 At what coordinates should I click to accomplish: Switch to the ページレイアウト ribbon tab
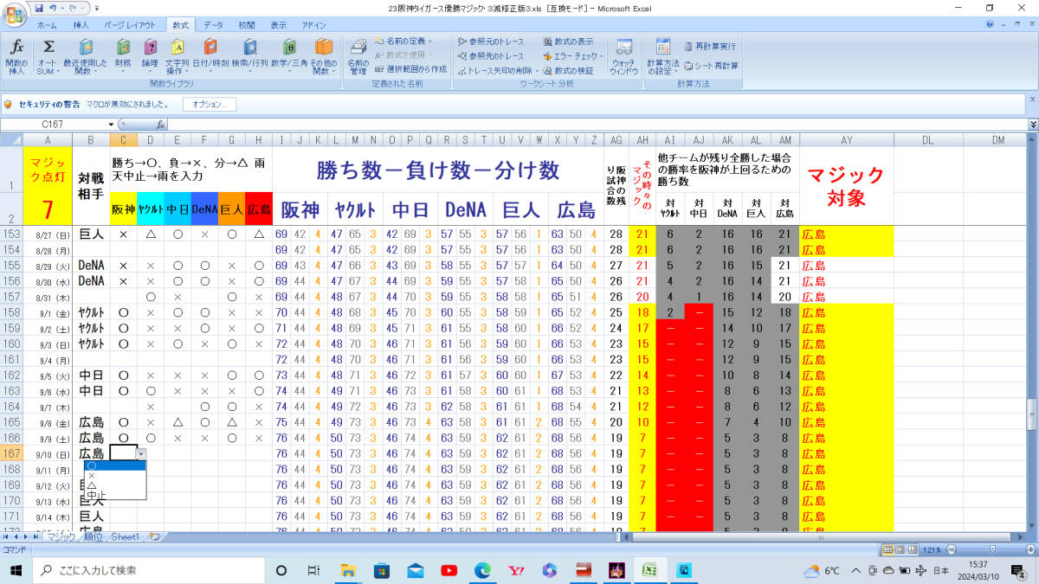click(x=130, y=25)
